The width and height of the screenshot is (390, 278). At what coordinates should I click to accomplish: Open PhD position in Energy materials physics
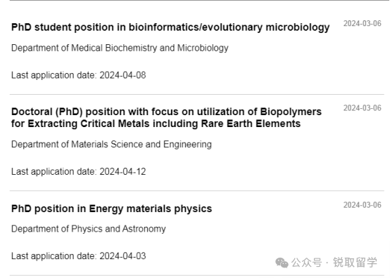click(111, 208)
